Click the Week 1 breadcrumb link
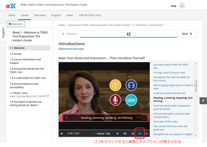The image size is (207, 147). [94, 25]
